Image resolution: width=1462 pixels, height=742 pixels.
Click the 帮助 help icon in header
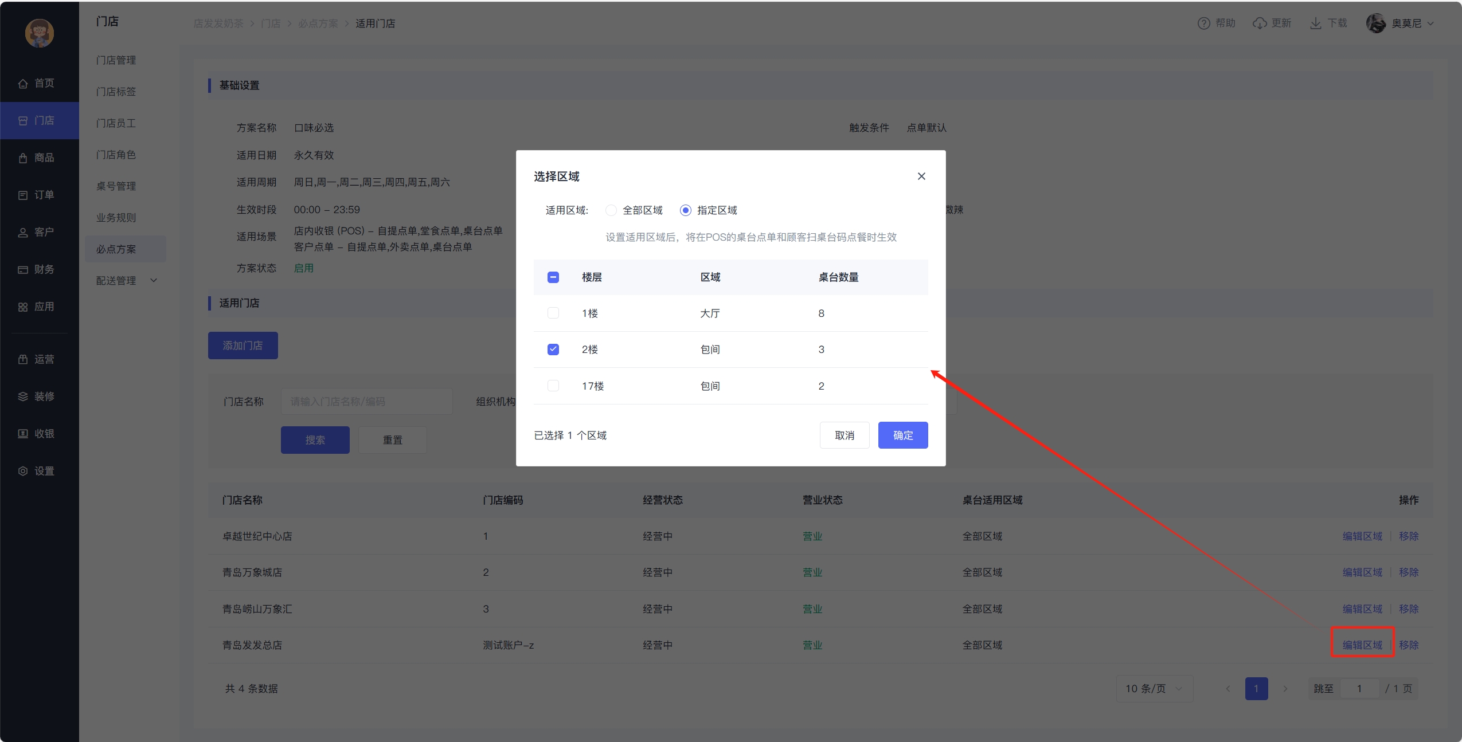tap(1203, 23)
